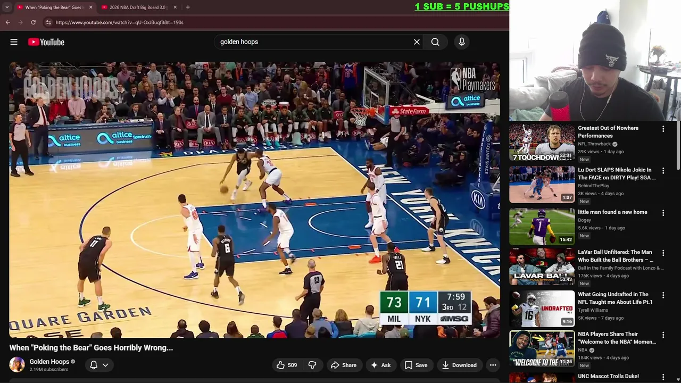Screen dimensions: 681x383
Task: Click the Tyrell Williams channel name
Action: coord(593,310)
